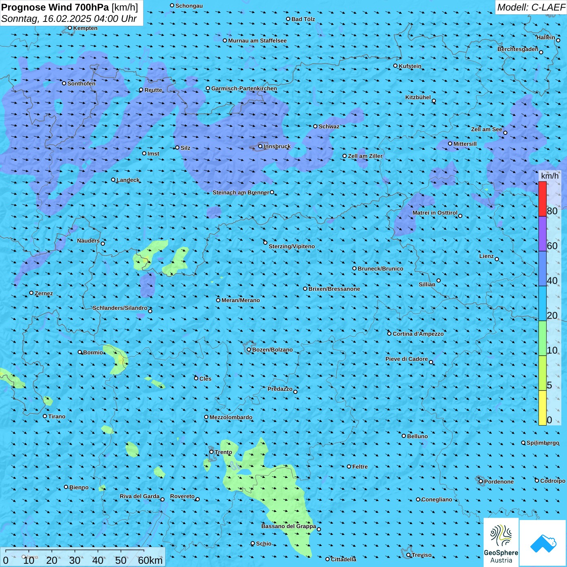This screenshot has width=567, height=567.
Task: Click the 'Modell: C-LAEF' label
Action: 531,7
